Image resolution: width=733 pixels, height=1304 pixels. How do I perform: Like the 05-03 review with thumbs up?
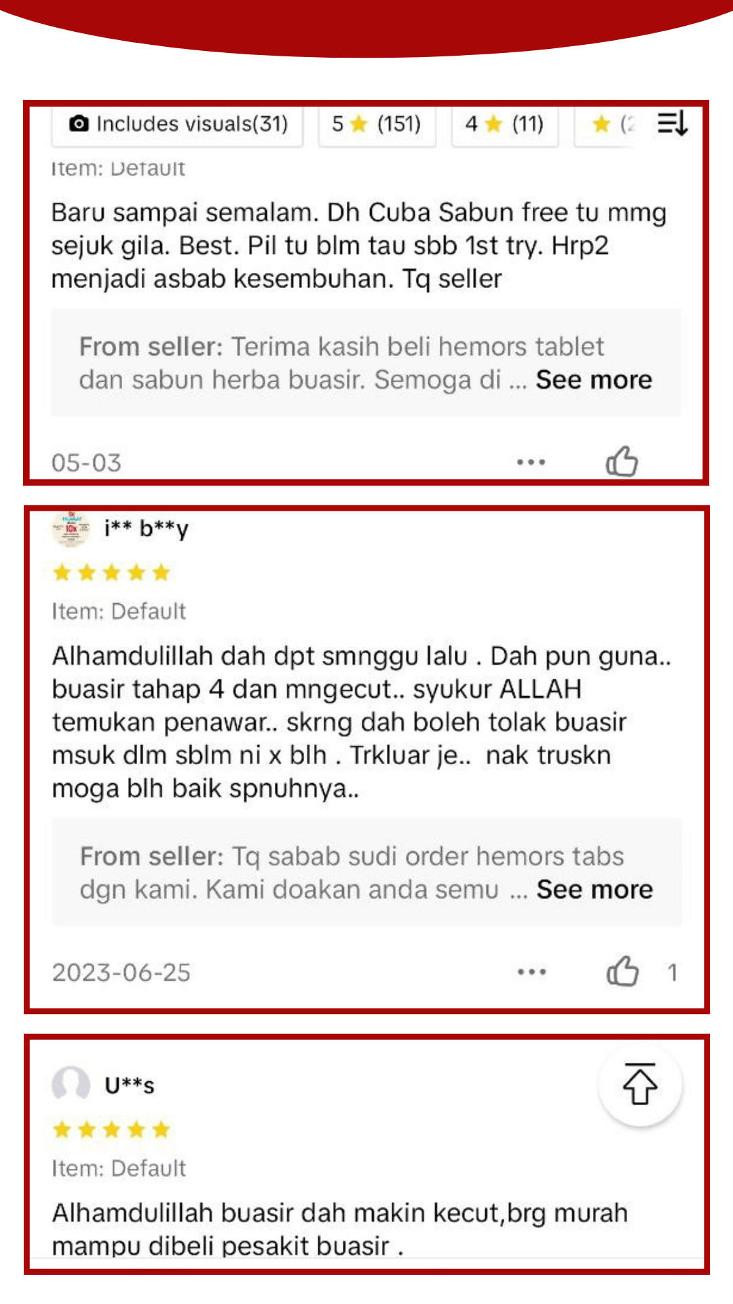[x=622, y=462]
